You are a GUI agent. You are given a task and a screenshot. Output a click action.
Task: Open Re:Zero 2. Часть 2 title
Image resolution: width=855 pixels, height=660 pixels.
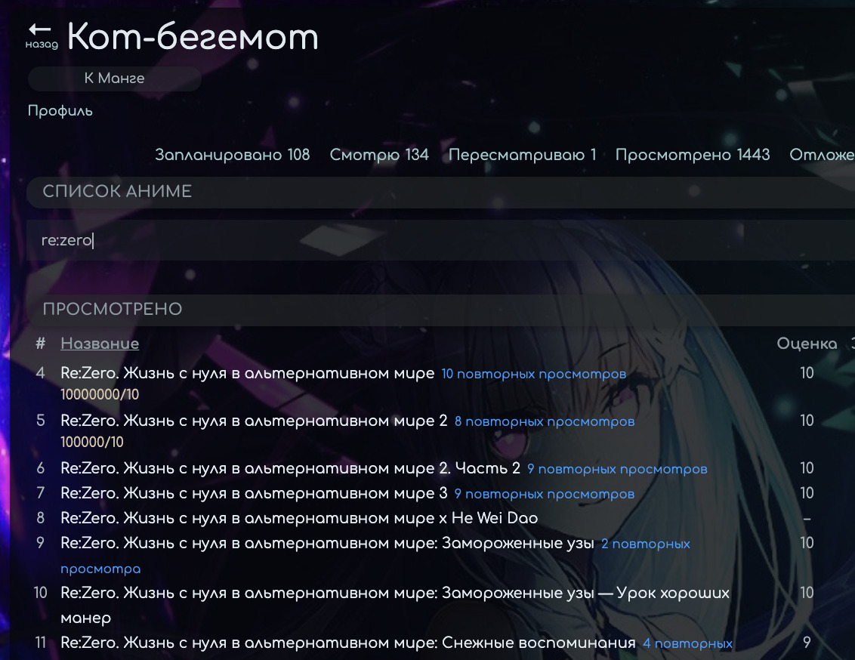290,468
